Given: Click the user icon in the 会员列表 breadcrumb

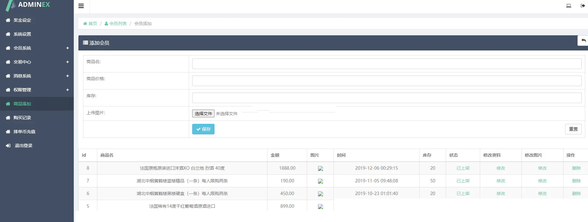Looking at the screenshot, I should [106, 24].
